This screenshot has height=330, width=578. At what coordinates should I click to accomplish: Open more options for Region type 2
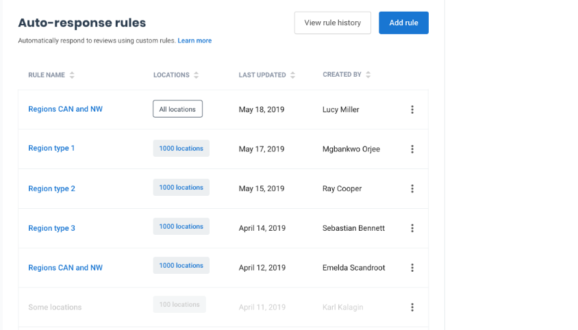(x=412, y=189)
